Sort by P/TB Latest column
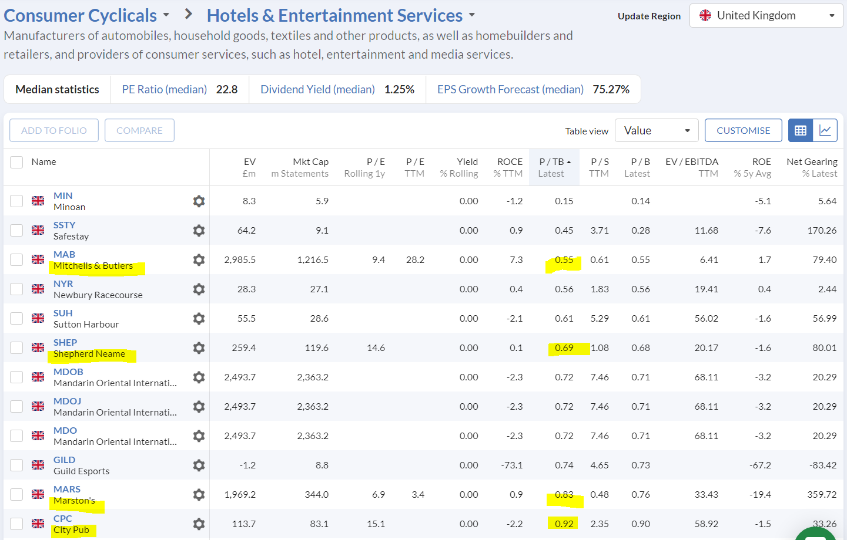This screenshot has height=540, width=847. [554, 167]
